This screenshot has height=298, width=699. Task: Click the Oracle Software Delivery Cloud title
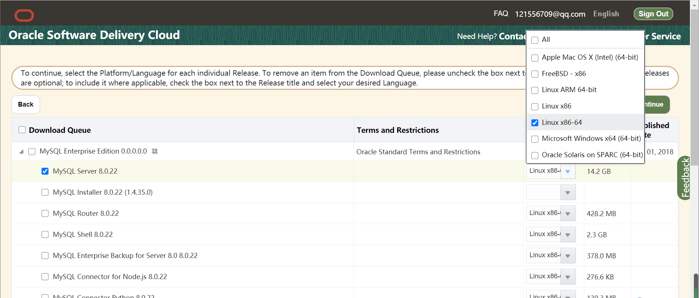[x=94, y=35]
